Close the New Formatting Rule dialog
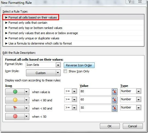This screenshot has width=148, height=133. tap(140, 2)
